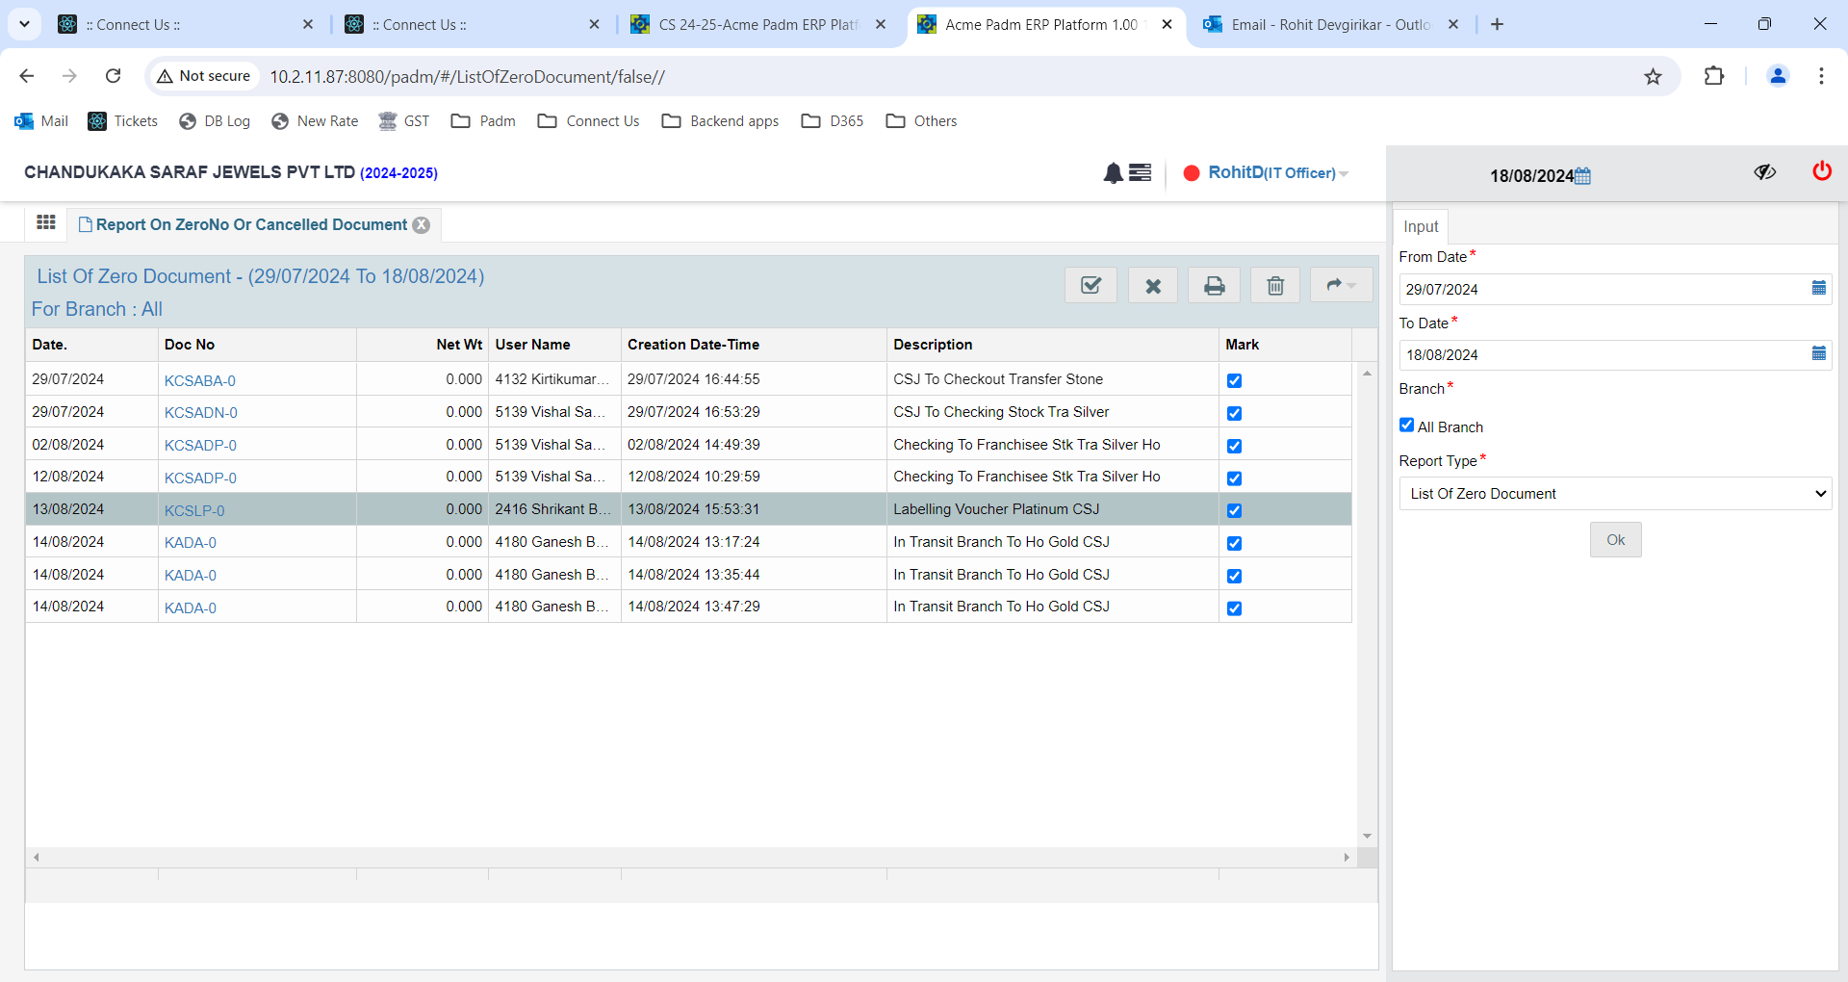Click the horizontal scrollbar left arrow
Screen dimensions: 1848x982
[37, 857]
